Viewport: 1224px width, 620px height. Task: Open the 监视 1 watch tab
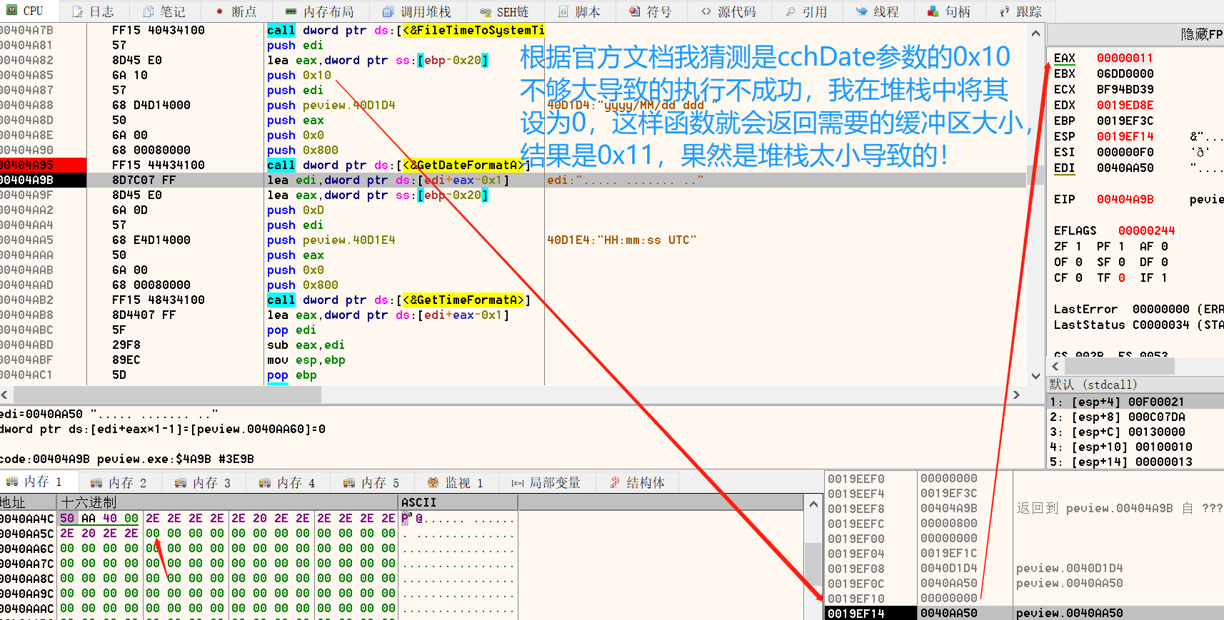[x=456, y=482]
